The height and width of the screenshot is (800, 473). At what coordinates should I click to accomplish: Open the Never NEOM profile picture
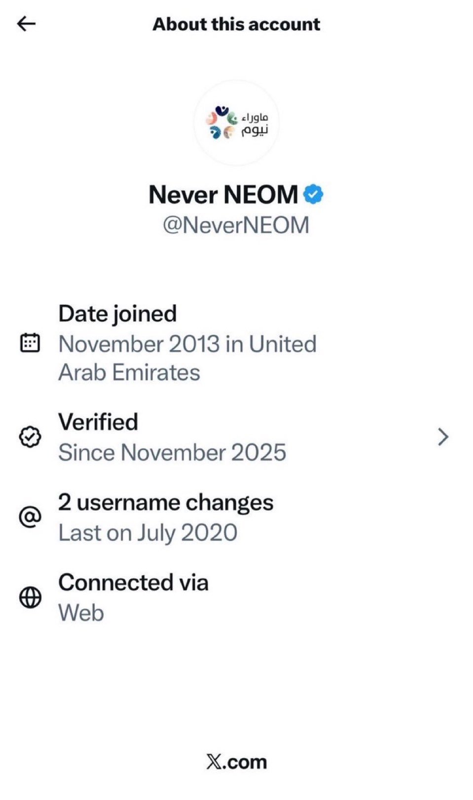click(x=236, y=123)
